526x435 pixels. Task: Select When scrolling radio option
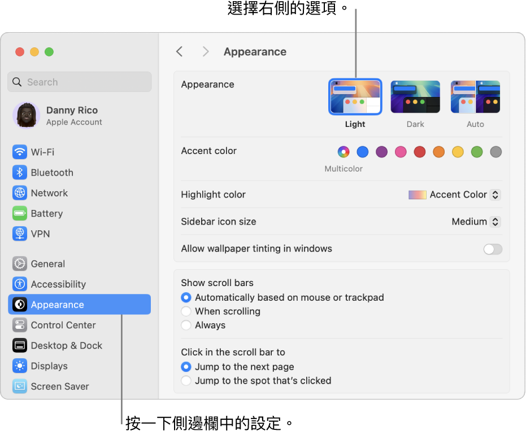(x=186, y=311)
